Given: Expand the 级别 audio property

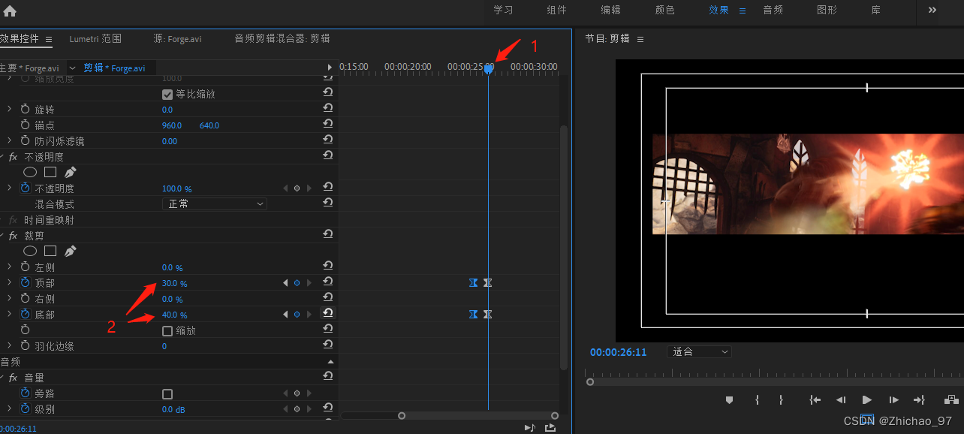Looking at the screenshot, I should pyautogui.click(x=10, y=409).
